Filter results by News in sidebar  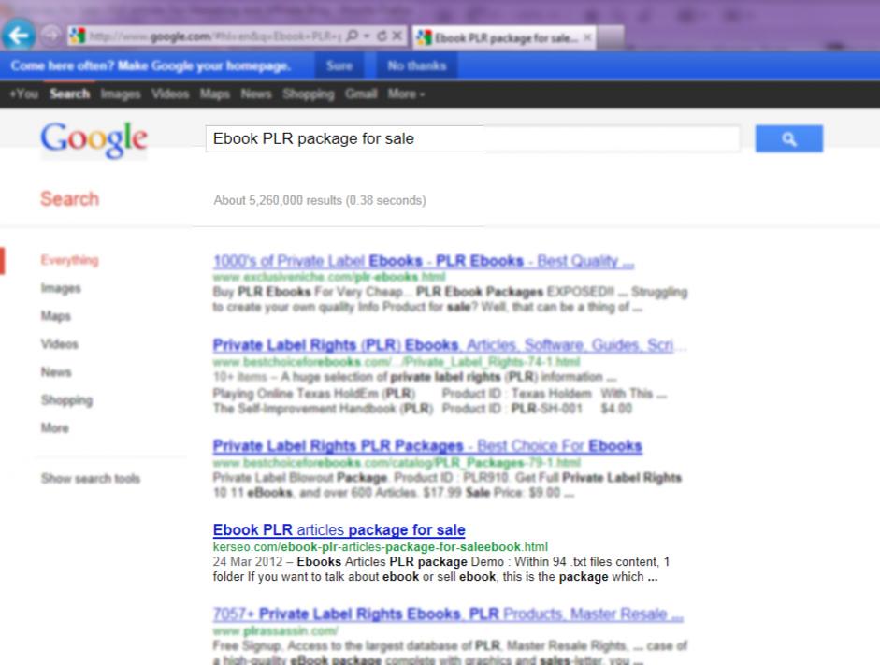pyautogui.click(x=56, y=372)
